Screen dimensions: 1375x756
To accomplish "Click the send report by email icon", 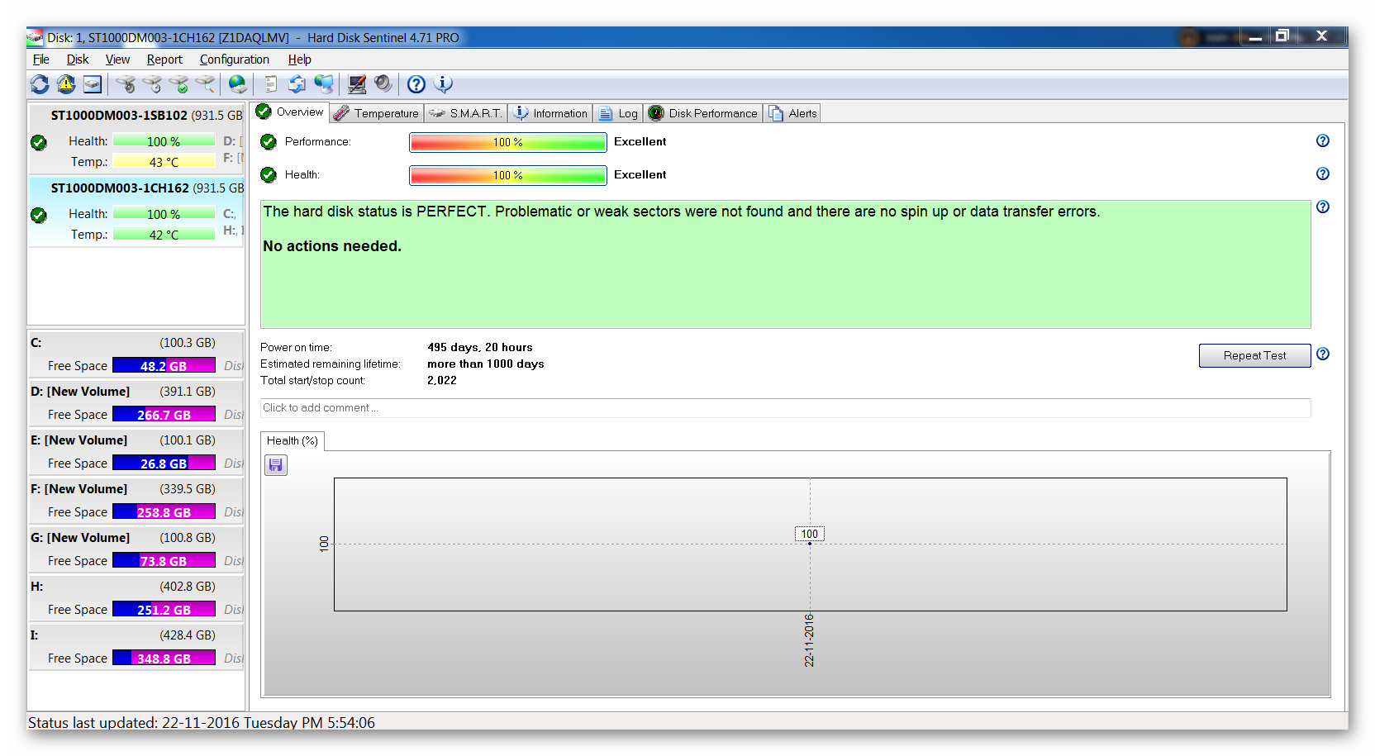I will 297,84.
